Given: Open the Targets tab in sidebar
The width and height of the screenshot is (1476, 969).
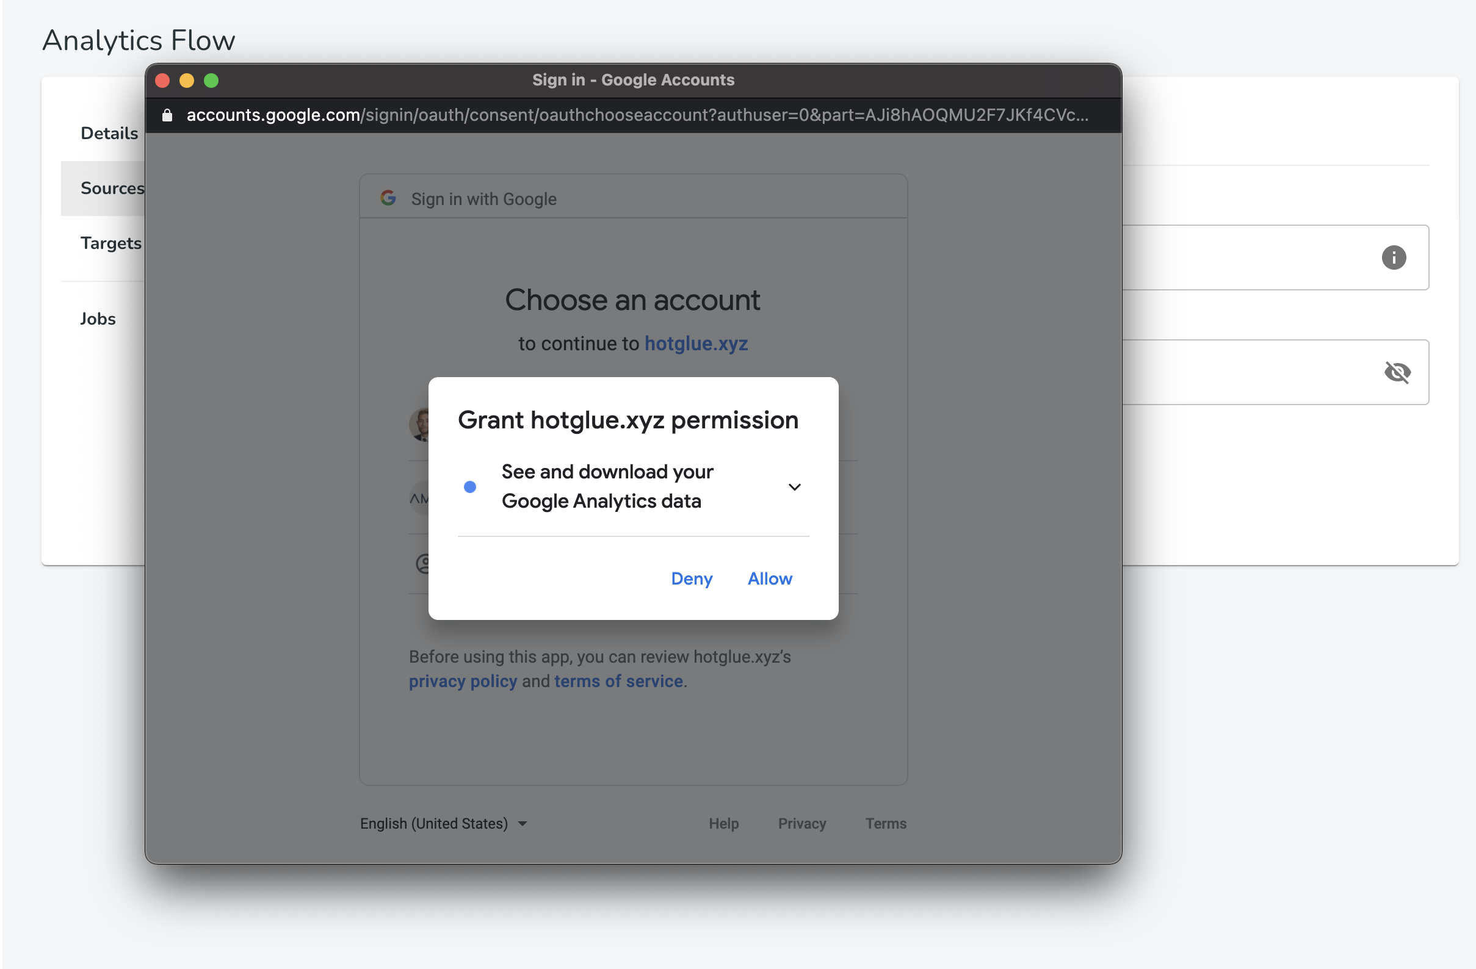Looking at the screenshot, I should point(111,243).
